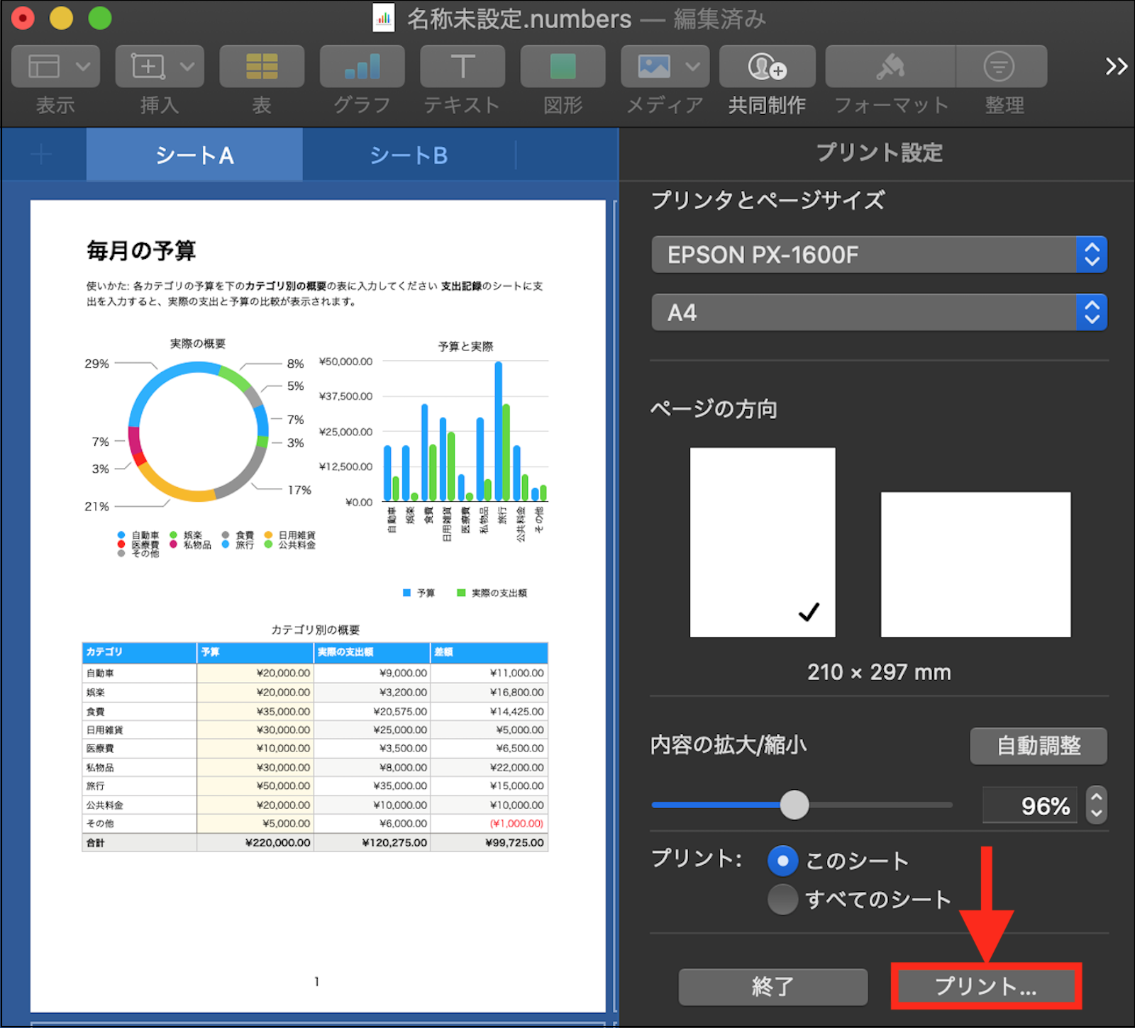Viewport: 1135px width, 1028px height.
Task: Select landscape page orientation thumbnail
Action: pos(975,564)
